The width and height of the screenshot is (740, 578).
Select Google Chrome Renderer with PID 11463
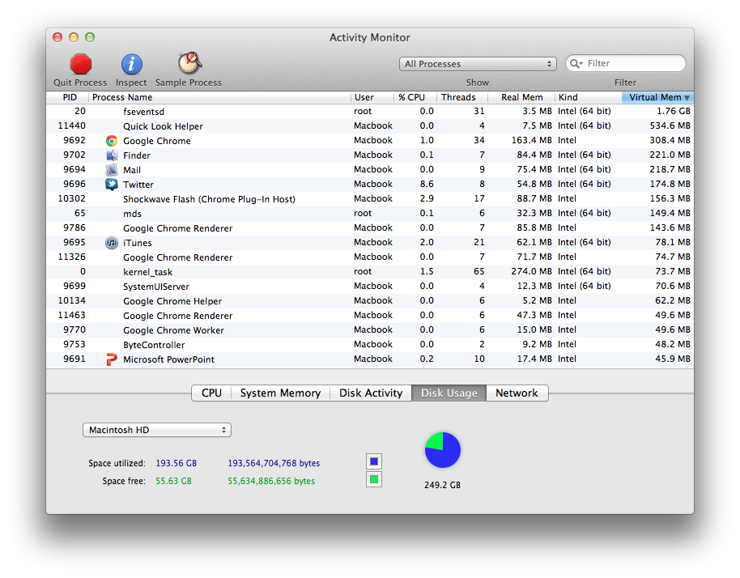coord(370,316)
